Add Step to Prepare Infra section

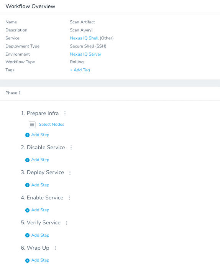click(40, 135)
